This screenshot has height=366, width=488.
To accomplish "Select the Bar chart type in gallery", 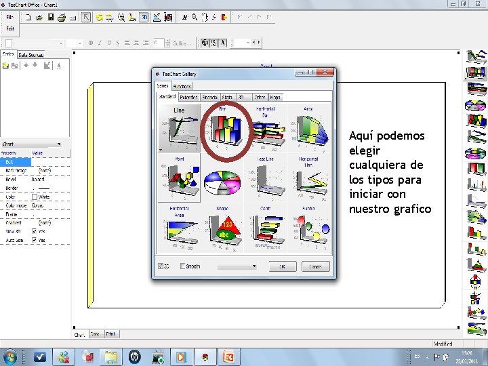I will tap(222, 128).
